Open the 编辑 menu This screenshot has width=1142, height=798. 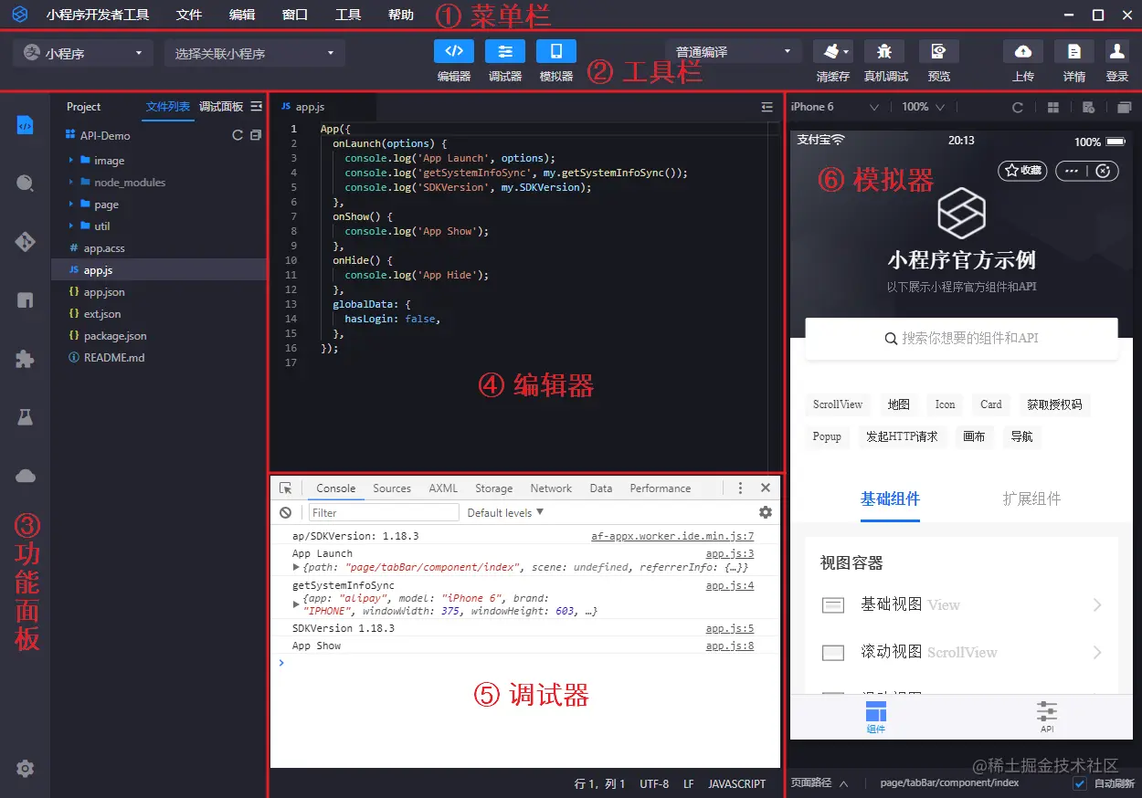click(x=242, y=15)
